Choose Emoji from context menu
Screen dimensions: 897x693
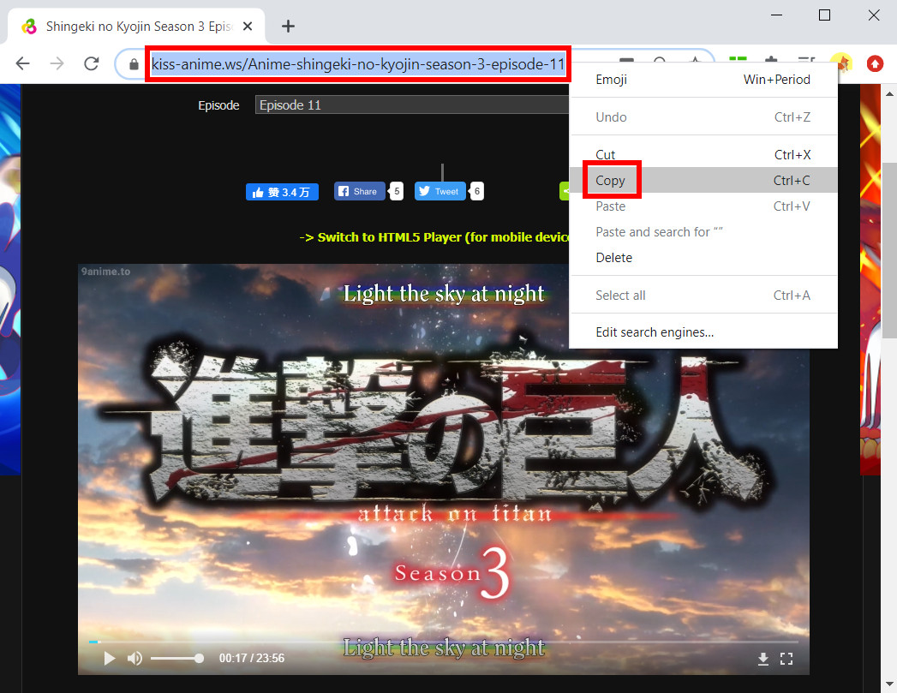point(703,80)
